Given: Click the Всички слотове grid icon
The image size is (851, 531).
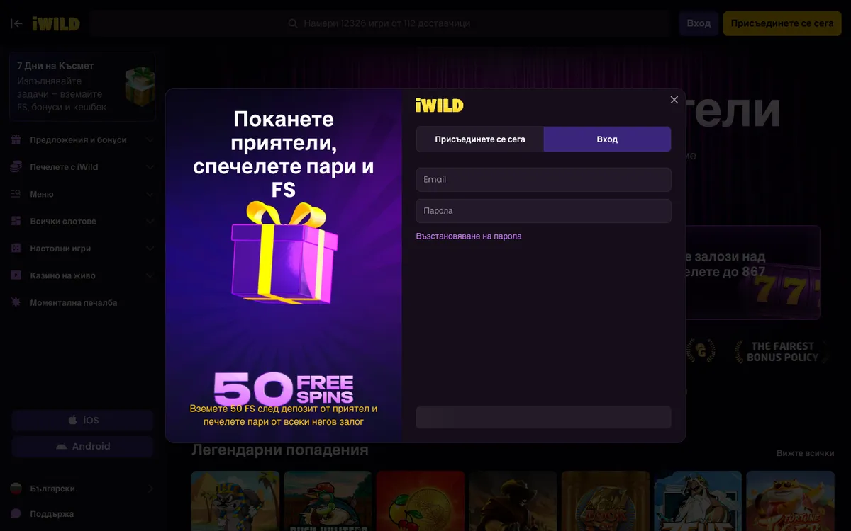Looking at the screenshot, I should tap(16, 222).
